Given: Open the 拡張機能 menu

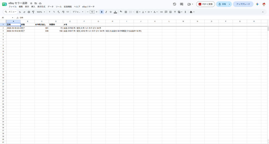Looking at the screenshot, I should (x=68, y=7).
